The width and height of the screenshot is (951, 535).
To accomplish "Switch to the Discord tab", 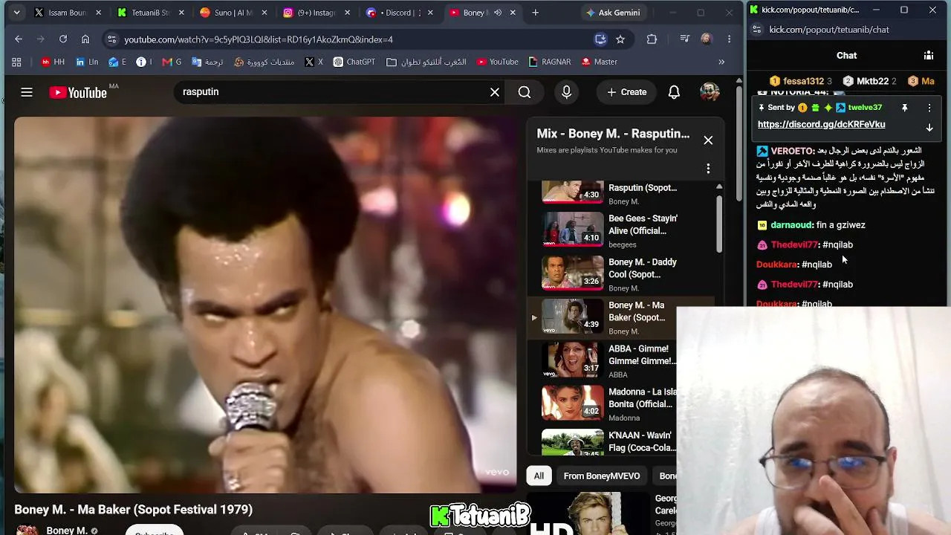I will coord(398,13).
